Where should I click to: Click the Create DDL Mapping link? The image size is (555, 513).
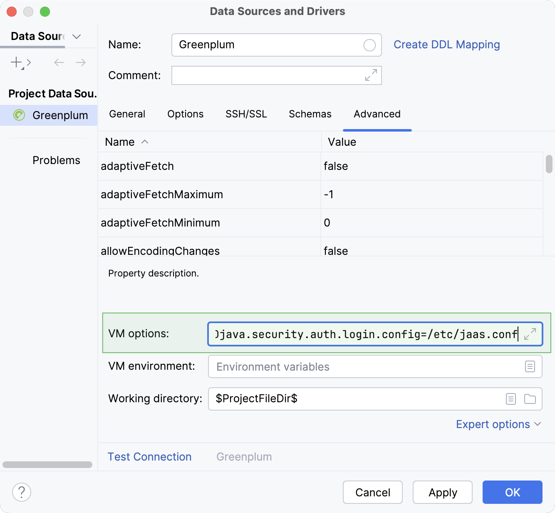(447, 45)
